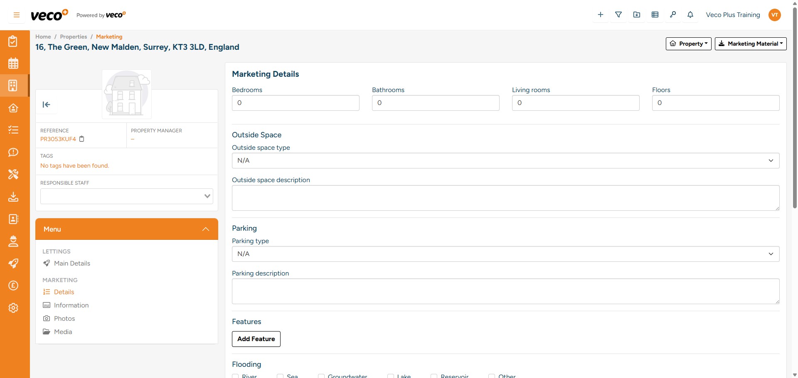The image size is (798, 378).
Task: Click the calendar icon in left sidebar
Action: [13, 63]
